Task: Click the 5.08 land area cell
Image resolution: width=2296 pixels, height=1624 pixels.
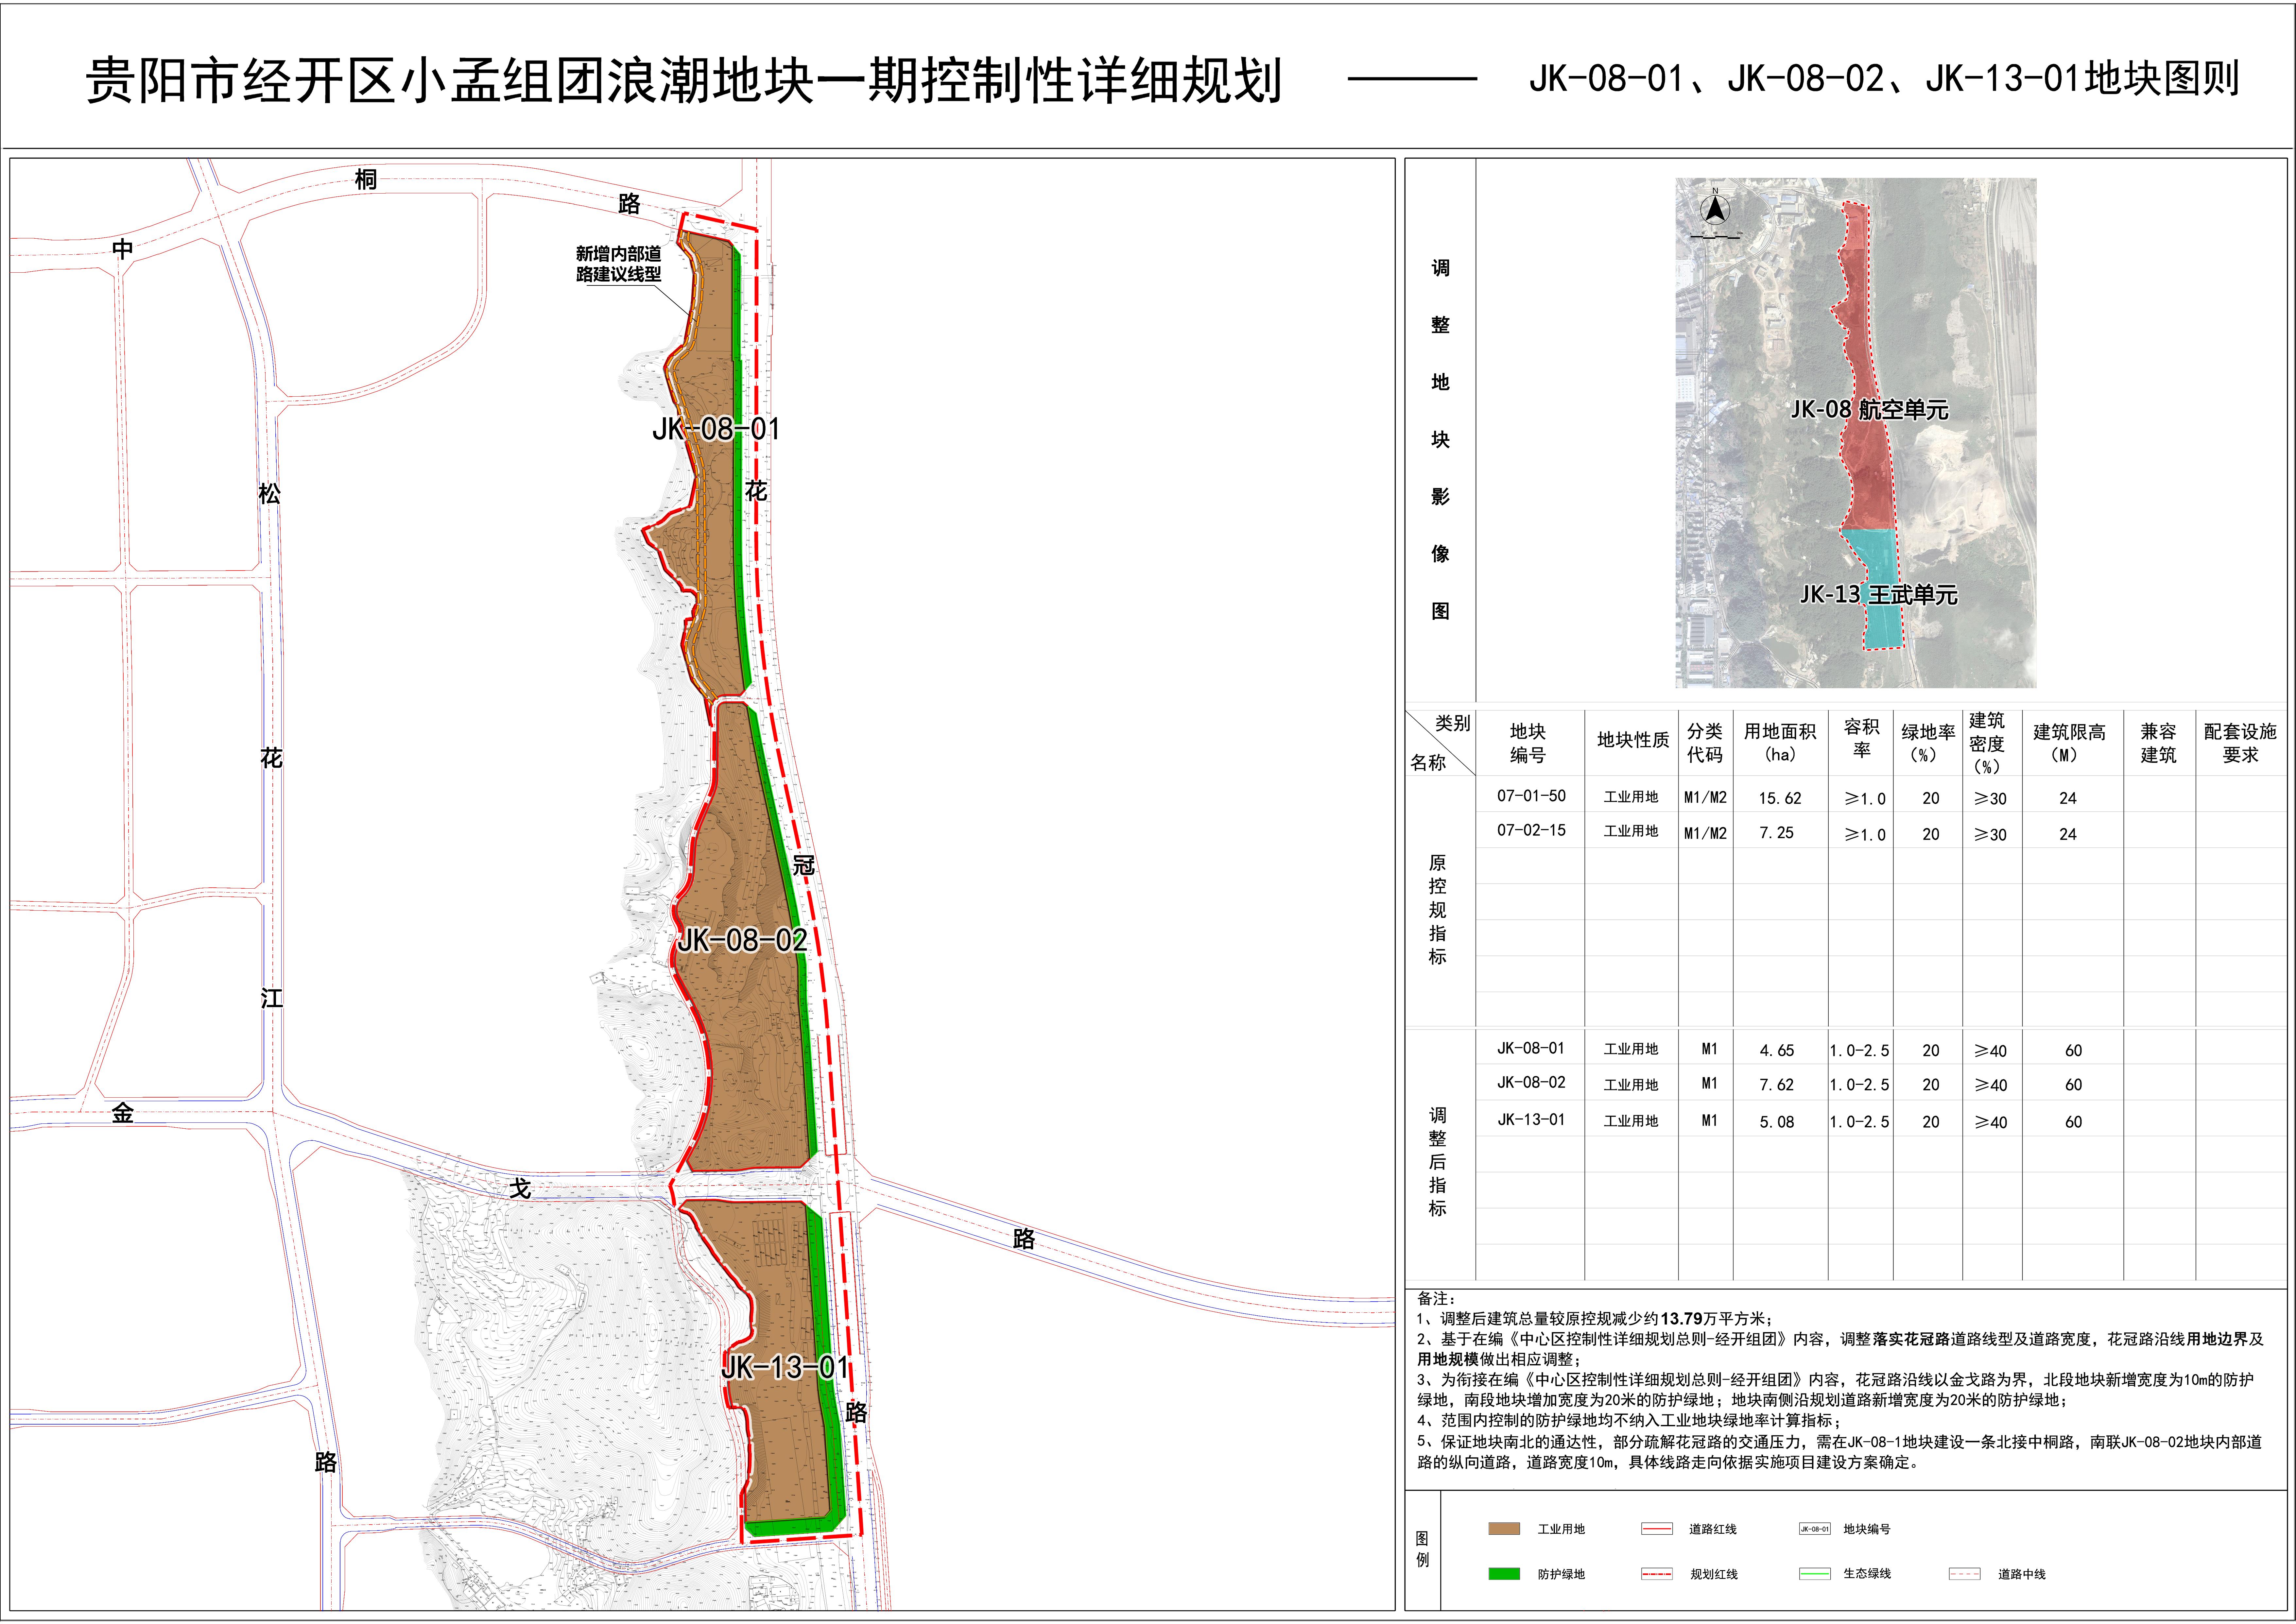Action: pos(1777,1122)
